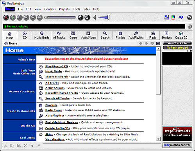Click the Eject CD button
The width and height of the screenshot is (195, 151).
[87, 18]
